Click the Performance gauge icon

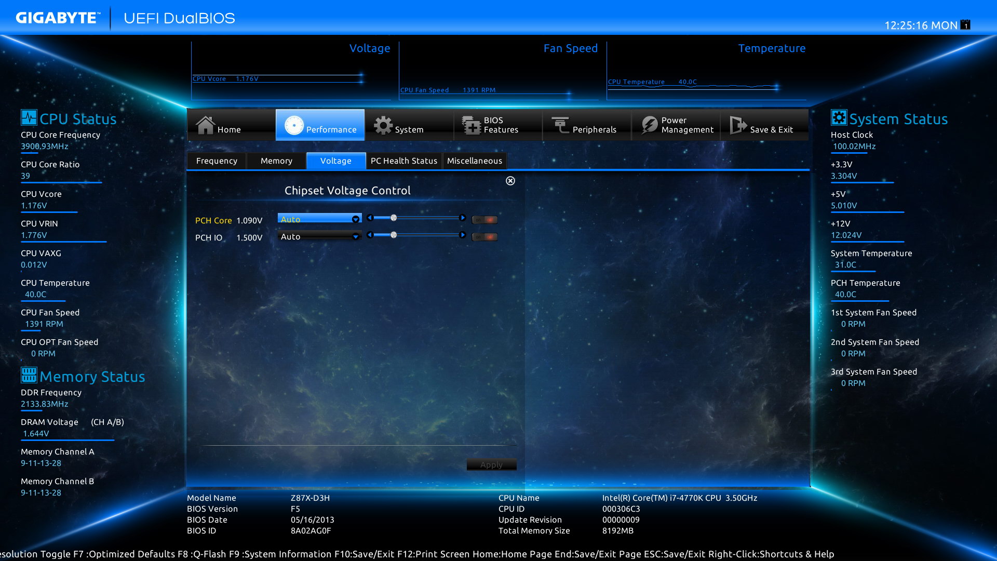pos(294,125)
